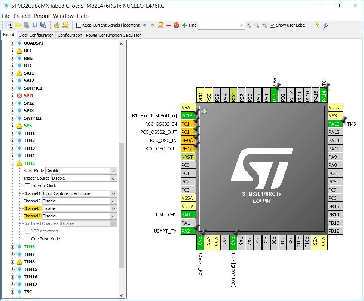Click the PA2 USART_TX pin
Image resolution: width=364 pixels, height=301 pixels.
(188, 231)
